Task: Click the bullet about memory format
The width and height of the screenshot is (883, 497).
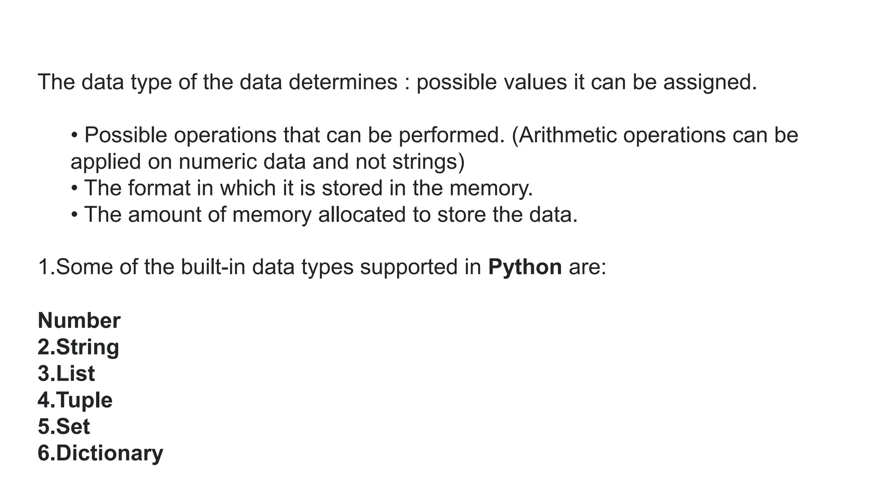Action: click(302, 188)
